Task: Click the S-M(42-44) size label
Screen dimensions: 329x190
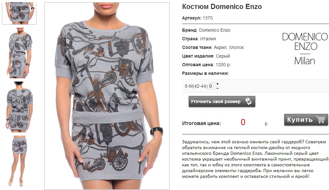Action: (196, 86)
